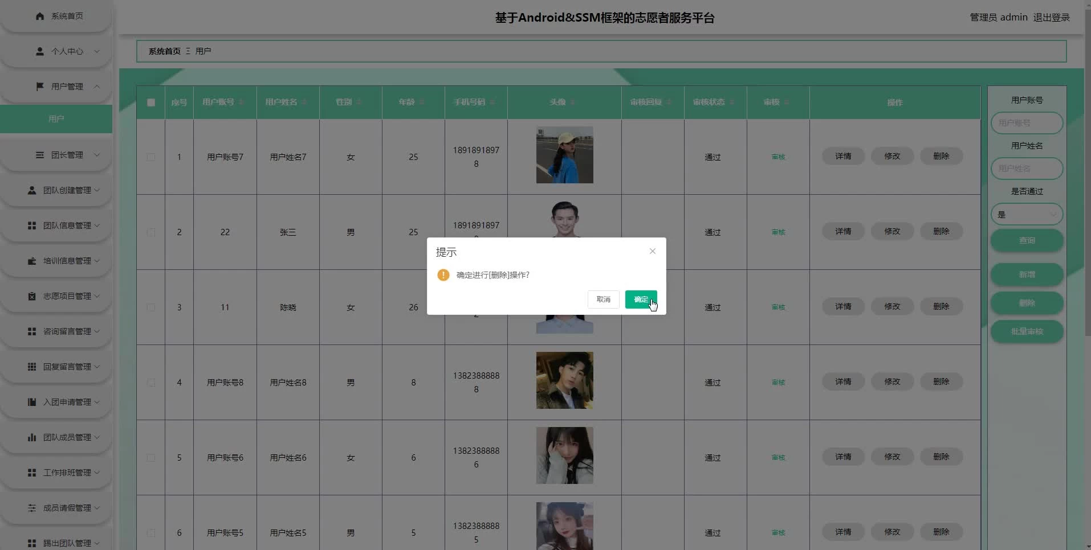Screen dimensions: 1091x550
Task: Click the grid icon beside 团队信息管理
Action: [32, 225]
